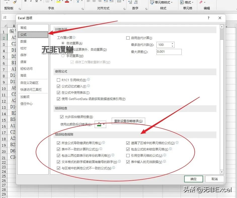Confirm settings with the 确定 button
This screenshot has height=198, width=237.
point(193,179)
